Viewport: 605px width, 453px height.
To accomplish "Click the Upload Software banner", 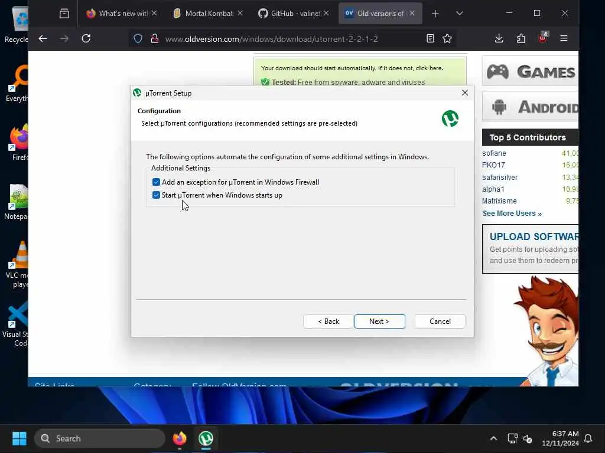I will point(530,249).
